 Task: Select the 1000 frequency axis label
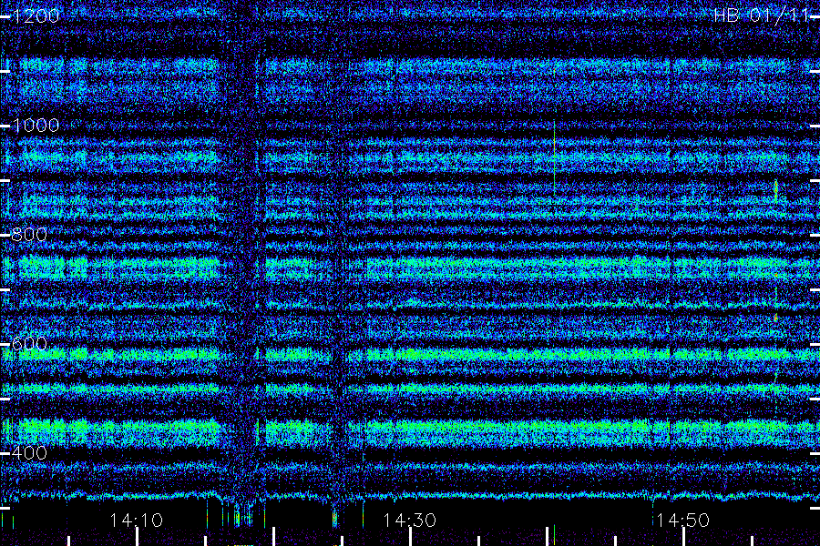[36, 126]
